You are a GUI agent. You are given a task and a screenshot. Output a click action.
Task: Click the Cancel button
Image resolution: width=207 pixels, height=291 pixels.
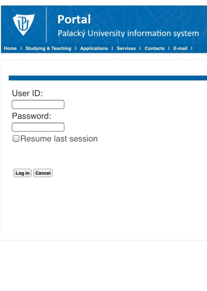point(43,173)
